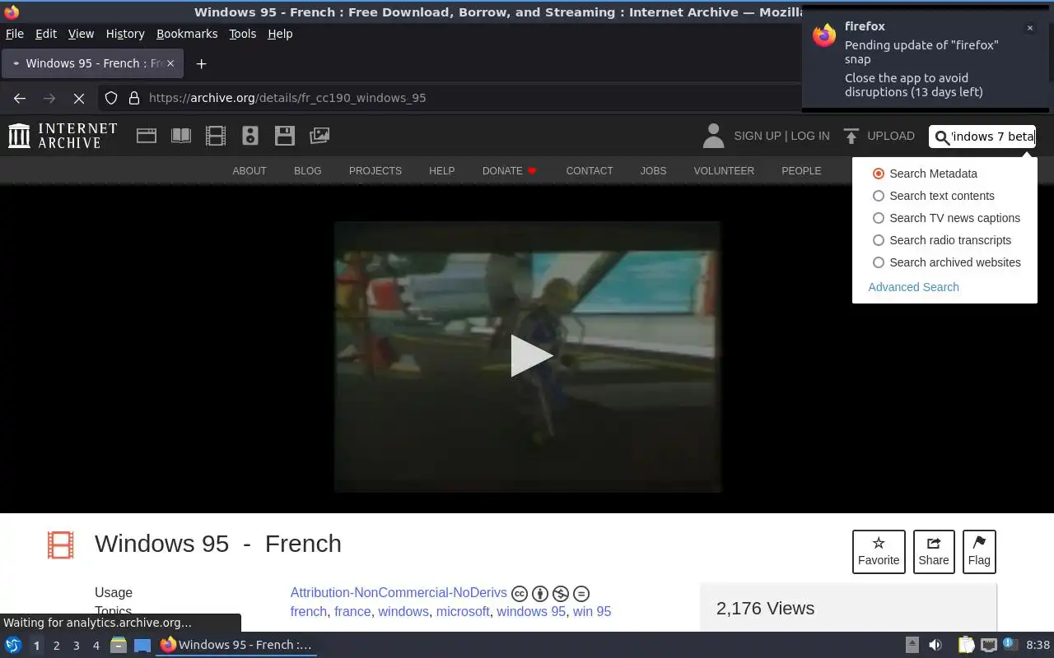Screen dimensions: 1054x658
Task: Open the JOBS navigation link
Action: point(654,171)
